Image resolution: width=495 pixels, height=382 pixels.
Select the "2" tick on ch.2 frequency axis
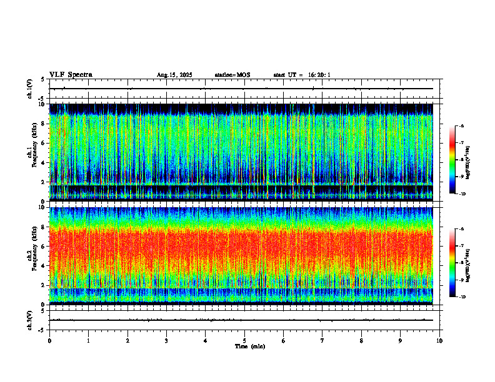pos(44,285)
